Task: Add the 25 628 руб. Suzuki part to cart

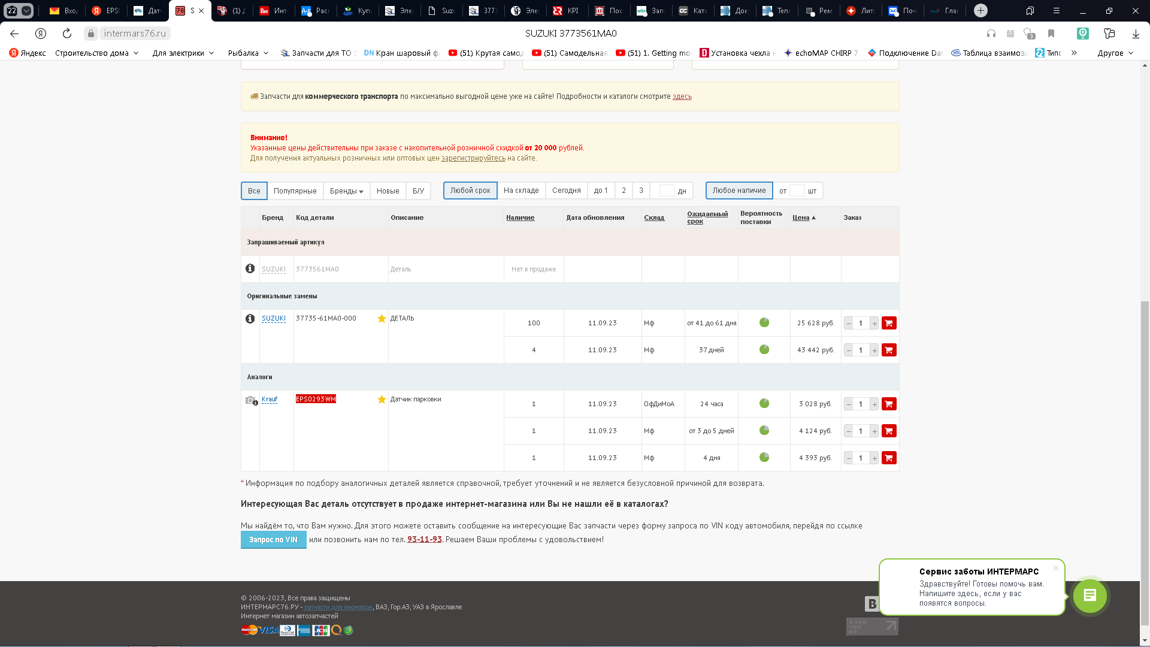Action: (889, 323)
